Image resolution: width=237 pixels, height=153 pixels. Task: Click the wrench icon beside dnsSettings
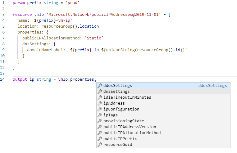click(x=100, y=92)
